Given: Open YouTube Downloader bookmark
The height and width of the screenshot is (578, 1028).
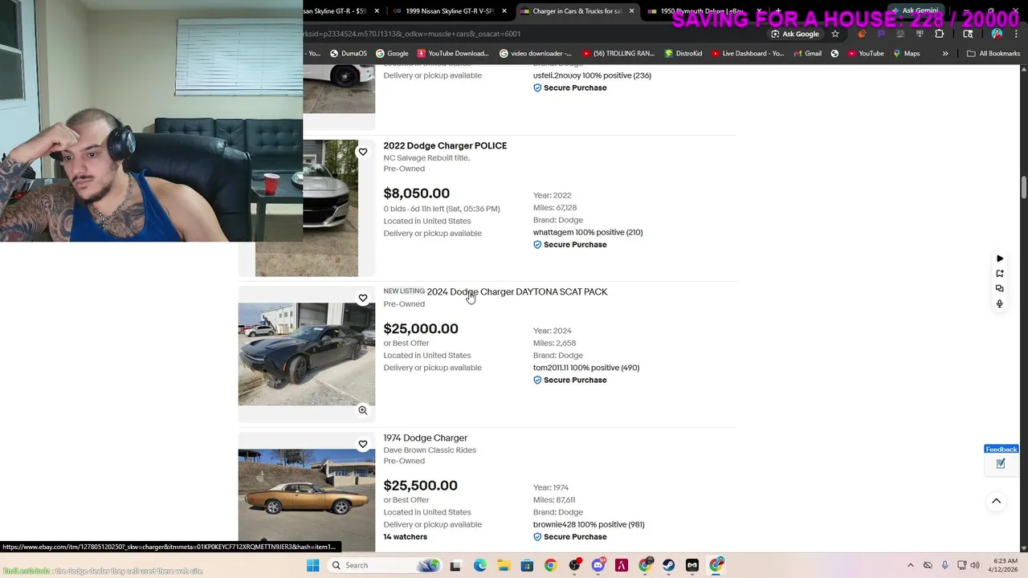Looking at the screenshot, I should 453,54.
